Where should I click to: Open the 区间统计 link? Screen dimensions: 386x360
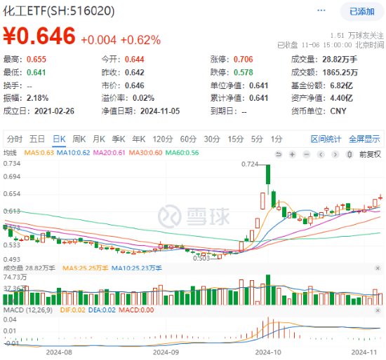click(x=326, y=139)
